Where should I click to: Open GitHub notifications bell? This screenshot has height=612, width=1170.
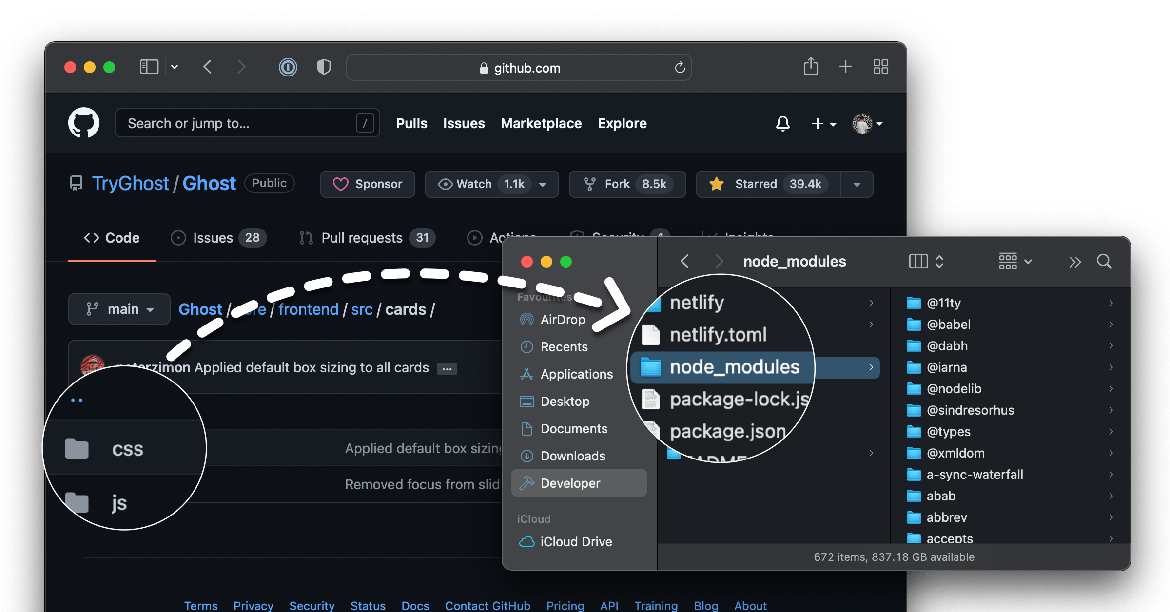click(782, 123)
